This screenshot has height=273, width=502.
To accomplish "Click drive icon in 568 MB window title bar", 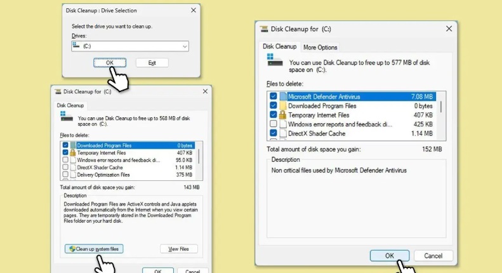I will (58, 91).
